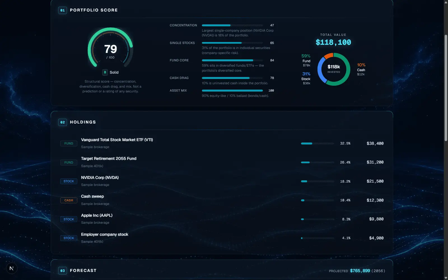
Task: Click the $12,300 holding value
Action: click(375, 200)
